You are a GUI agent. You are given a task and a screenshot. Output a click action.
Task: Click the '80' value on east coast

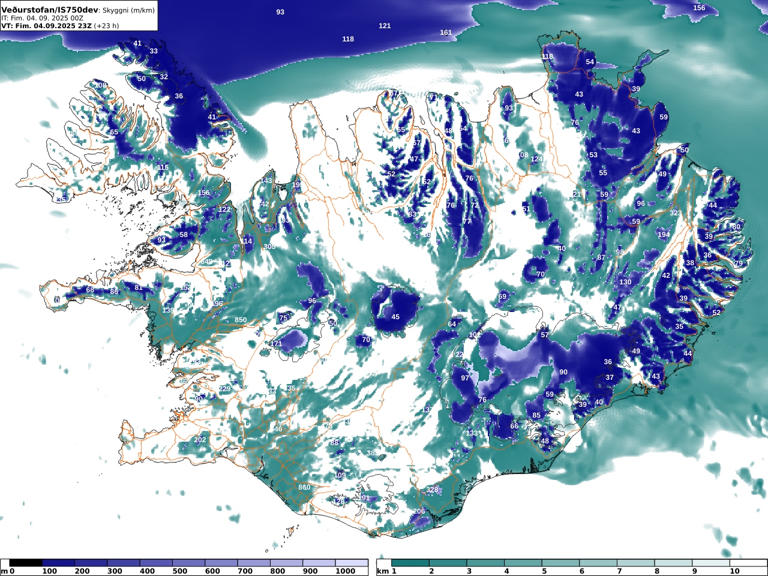736,227
